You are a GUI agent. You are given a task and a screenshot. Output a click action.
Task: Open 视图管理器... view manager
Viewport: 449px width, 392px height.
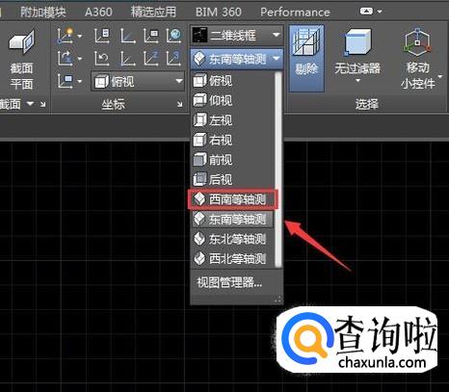click(229, 282)
